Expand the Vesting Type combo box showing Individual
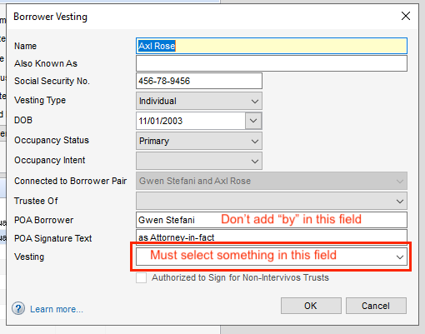 [199, 101]
